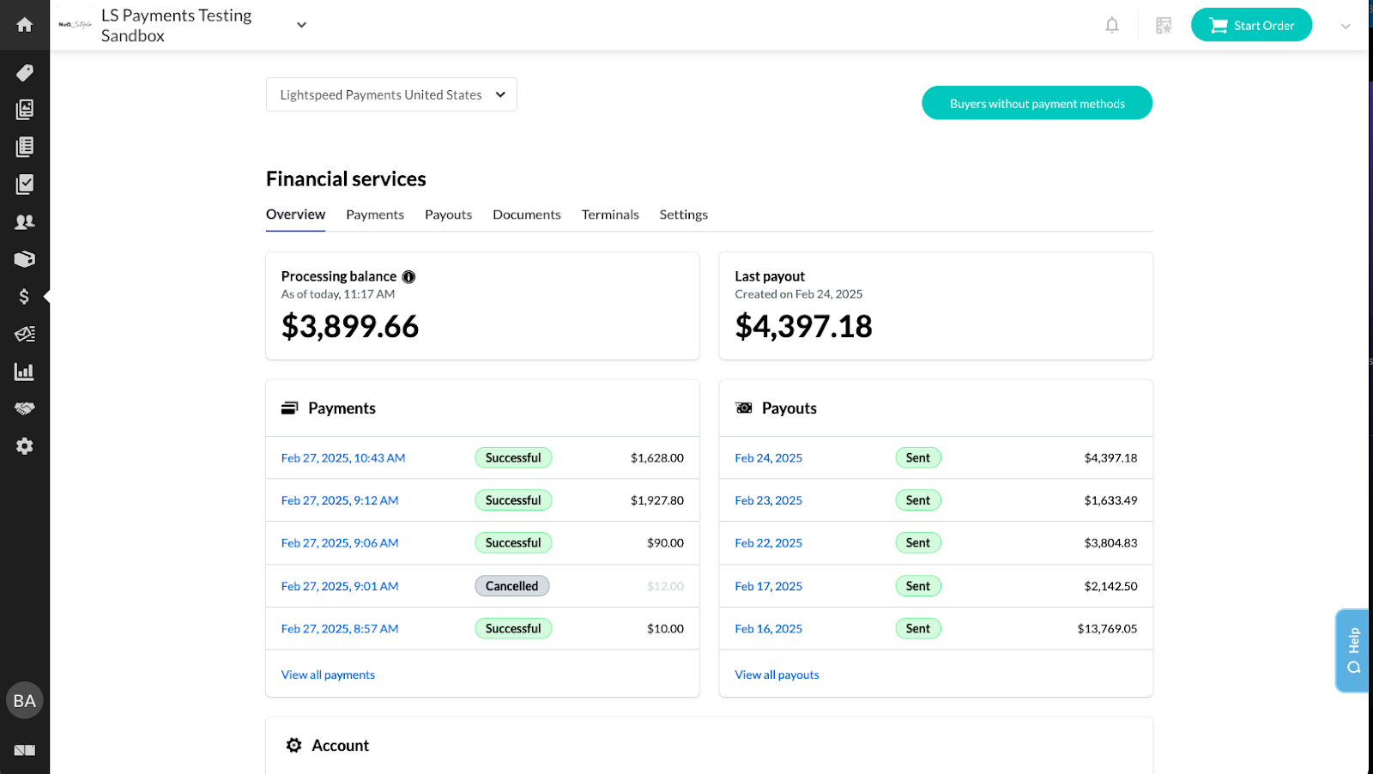Expand the LS Payments Testing Sandbox switcher
The width and height of the screenshot is (1373, 774).
click(301, 25)
